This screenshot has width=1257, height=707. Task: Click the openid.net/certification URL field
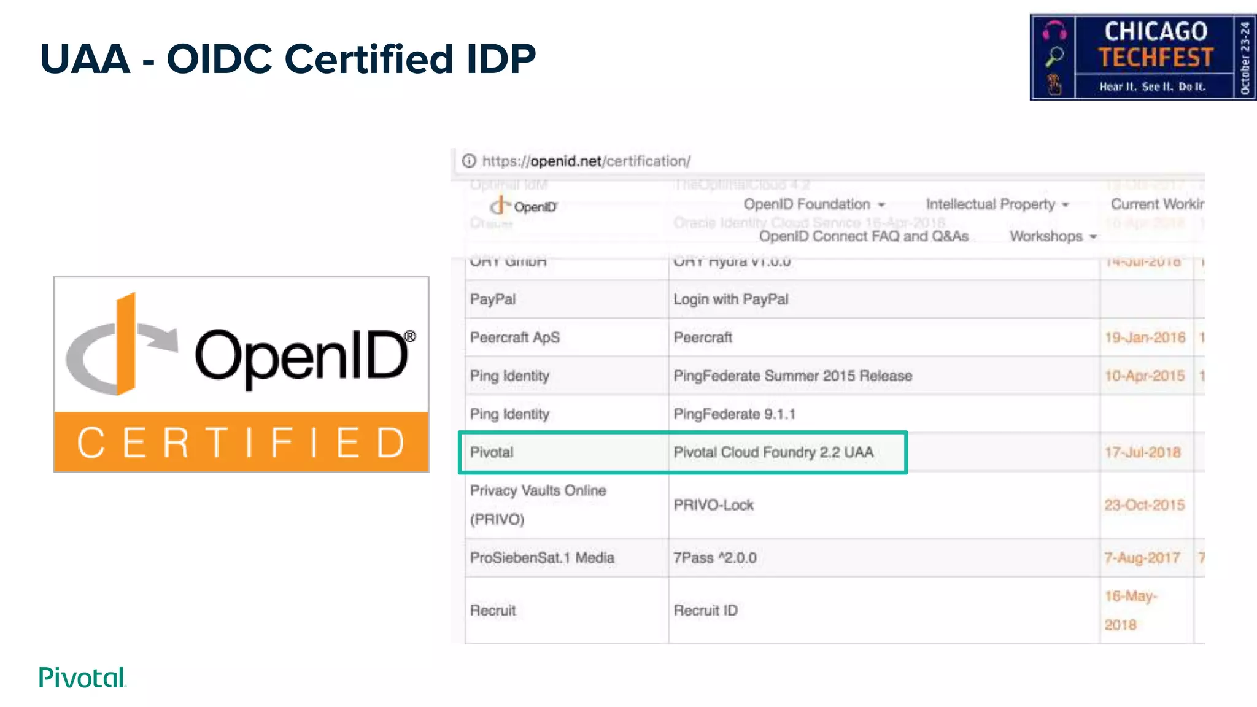pyautogui.click(x=586, y=161)
